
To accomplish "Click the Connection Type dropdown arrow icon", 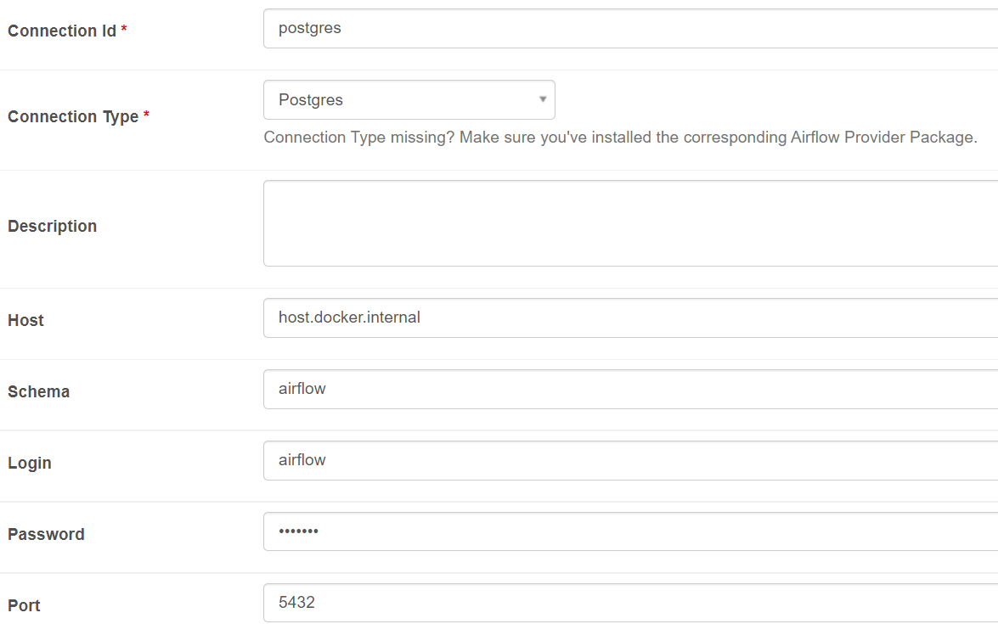I will click(x=542, y=99).
